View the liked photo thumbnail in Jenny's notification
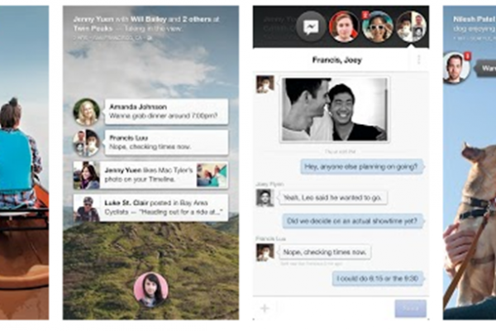This screenshot has width=496, height=331. [212, 175]
